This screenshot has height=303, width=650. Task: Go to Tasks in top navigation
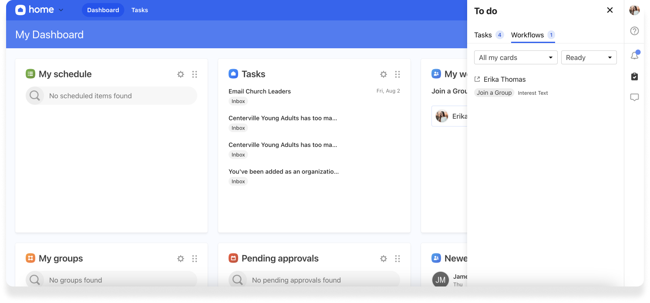[x=140, y=10]
